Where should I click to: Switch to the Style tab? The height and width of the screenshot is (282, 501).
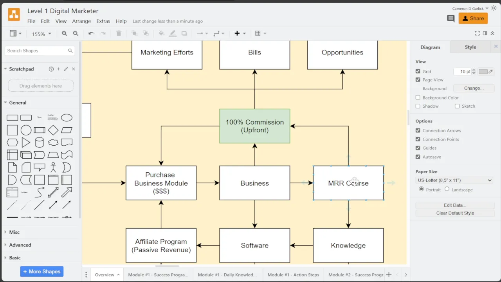tap(470, 47)
